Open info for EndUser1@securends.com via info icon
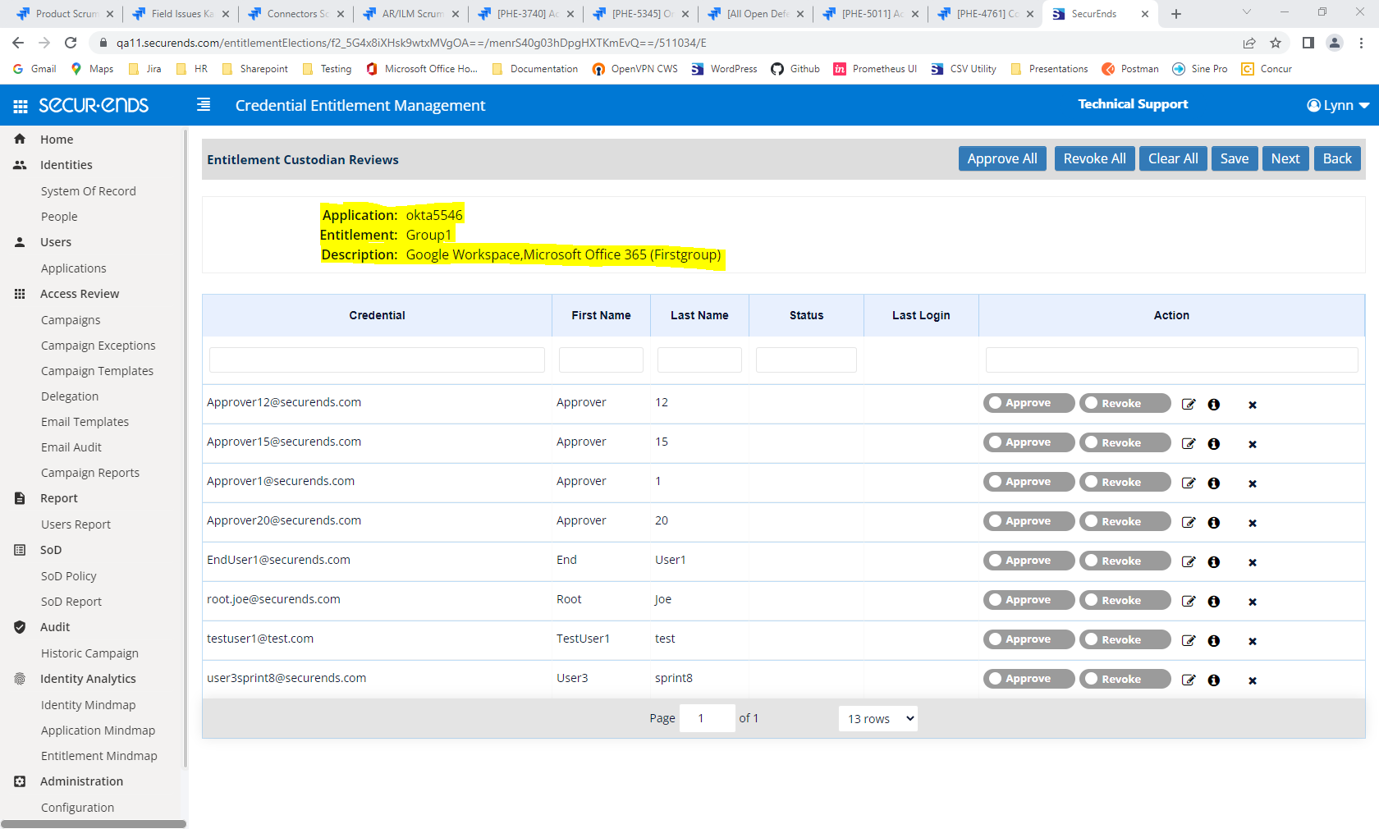The height and width of the screenshot is (829, 1379). click(1214, 561)
